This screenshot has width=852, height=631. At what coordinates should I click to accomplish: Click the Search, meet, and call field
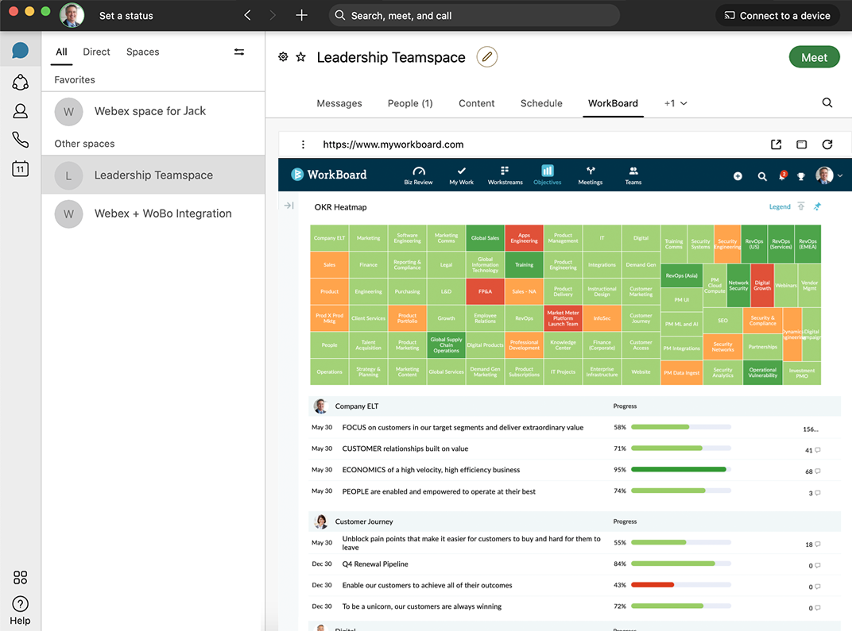coord(474,15)
